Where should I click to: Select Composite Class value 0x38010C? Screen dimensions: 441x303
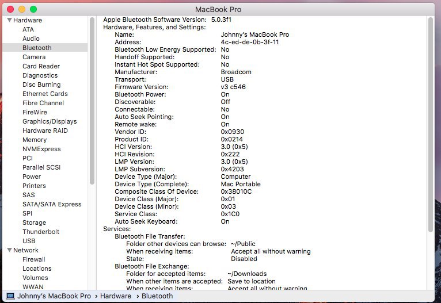(x=236, y=191)
